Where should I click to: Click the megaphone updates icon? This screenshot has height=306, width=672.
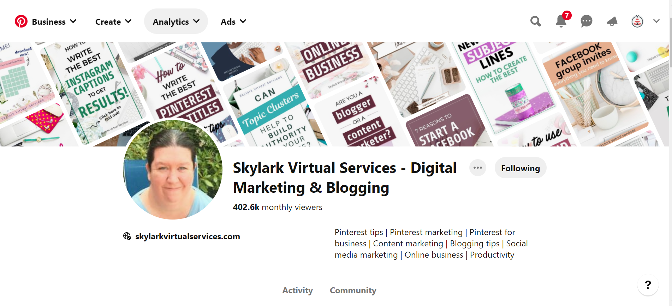[x=612, y=22]
